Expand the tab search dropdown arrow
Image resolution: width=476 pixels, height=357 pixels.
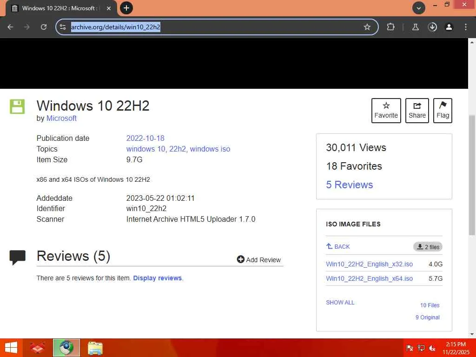click(419, 8)
